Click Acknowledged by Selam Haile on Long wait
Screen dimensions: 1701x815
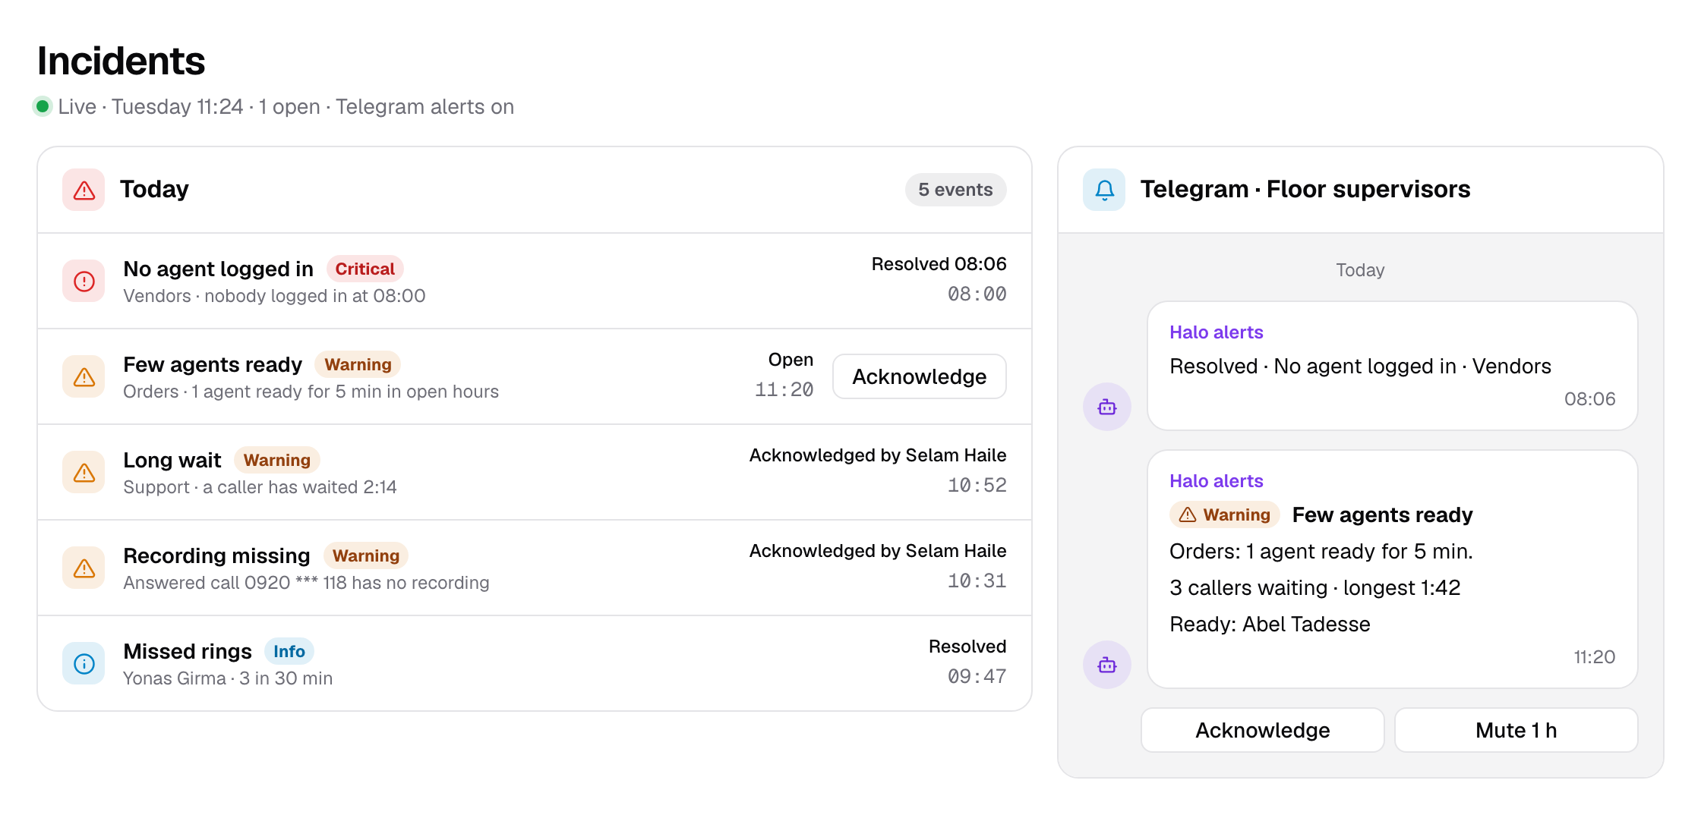click(878, 455)
